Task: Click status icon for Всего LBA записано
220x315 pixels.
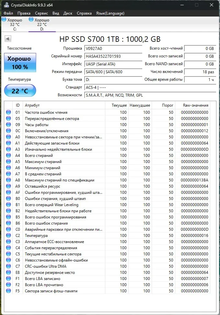Action: pos(8,279)
